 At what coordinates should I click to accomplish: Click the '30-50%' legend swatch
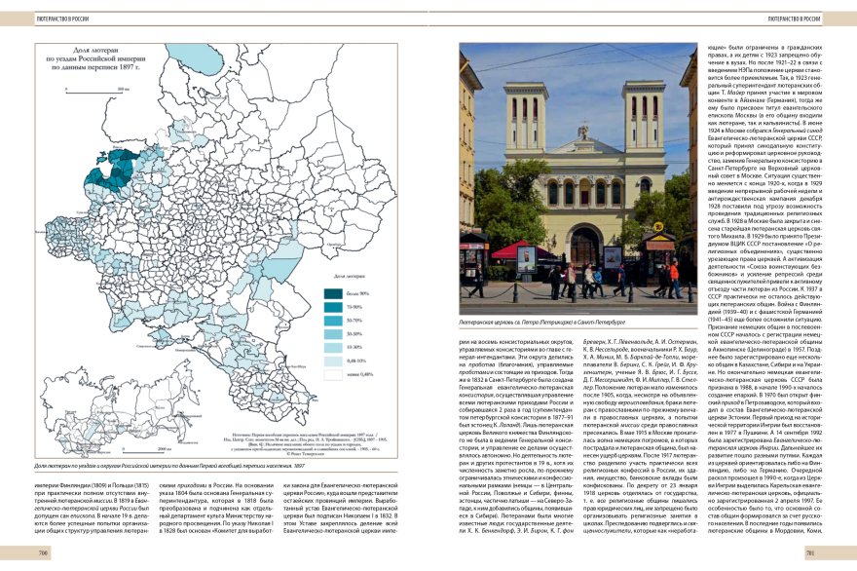332,333
